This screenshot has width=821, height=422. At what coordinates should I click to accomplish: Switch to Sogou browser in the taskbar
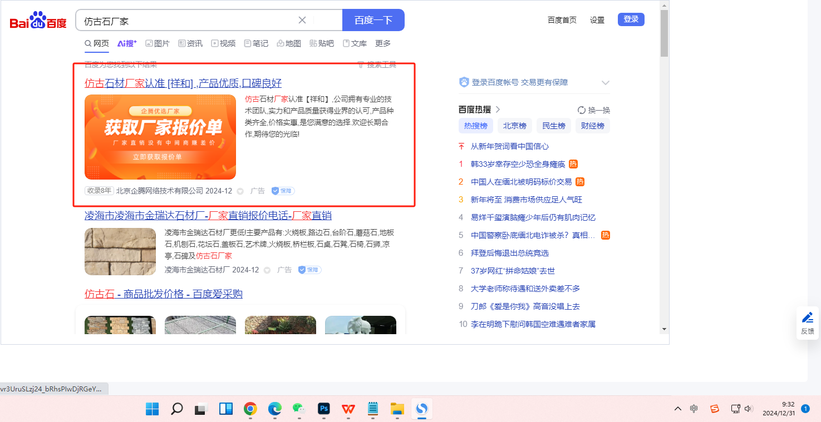(422, 409)
